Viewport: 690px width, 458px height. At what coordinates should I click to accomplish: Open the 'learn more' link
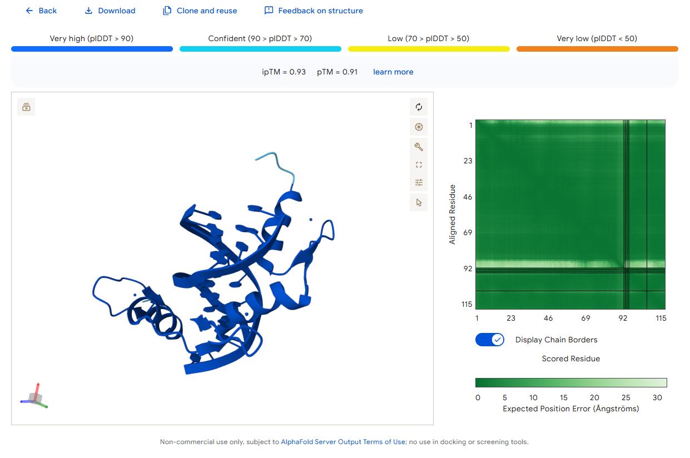tap(393, 72)
